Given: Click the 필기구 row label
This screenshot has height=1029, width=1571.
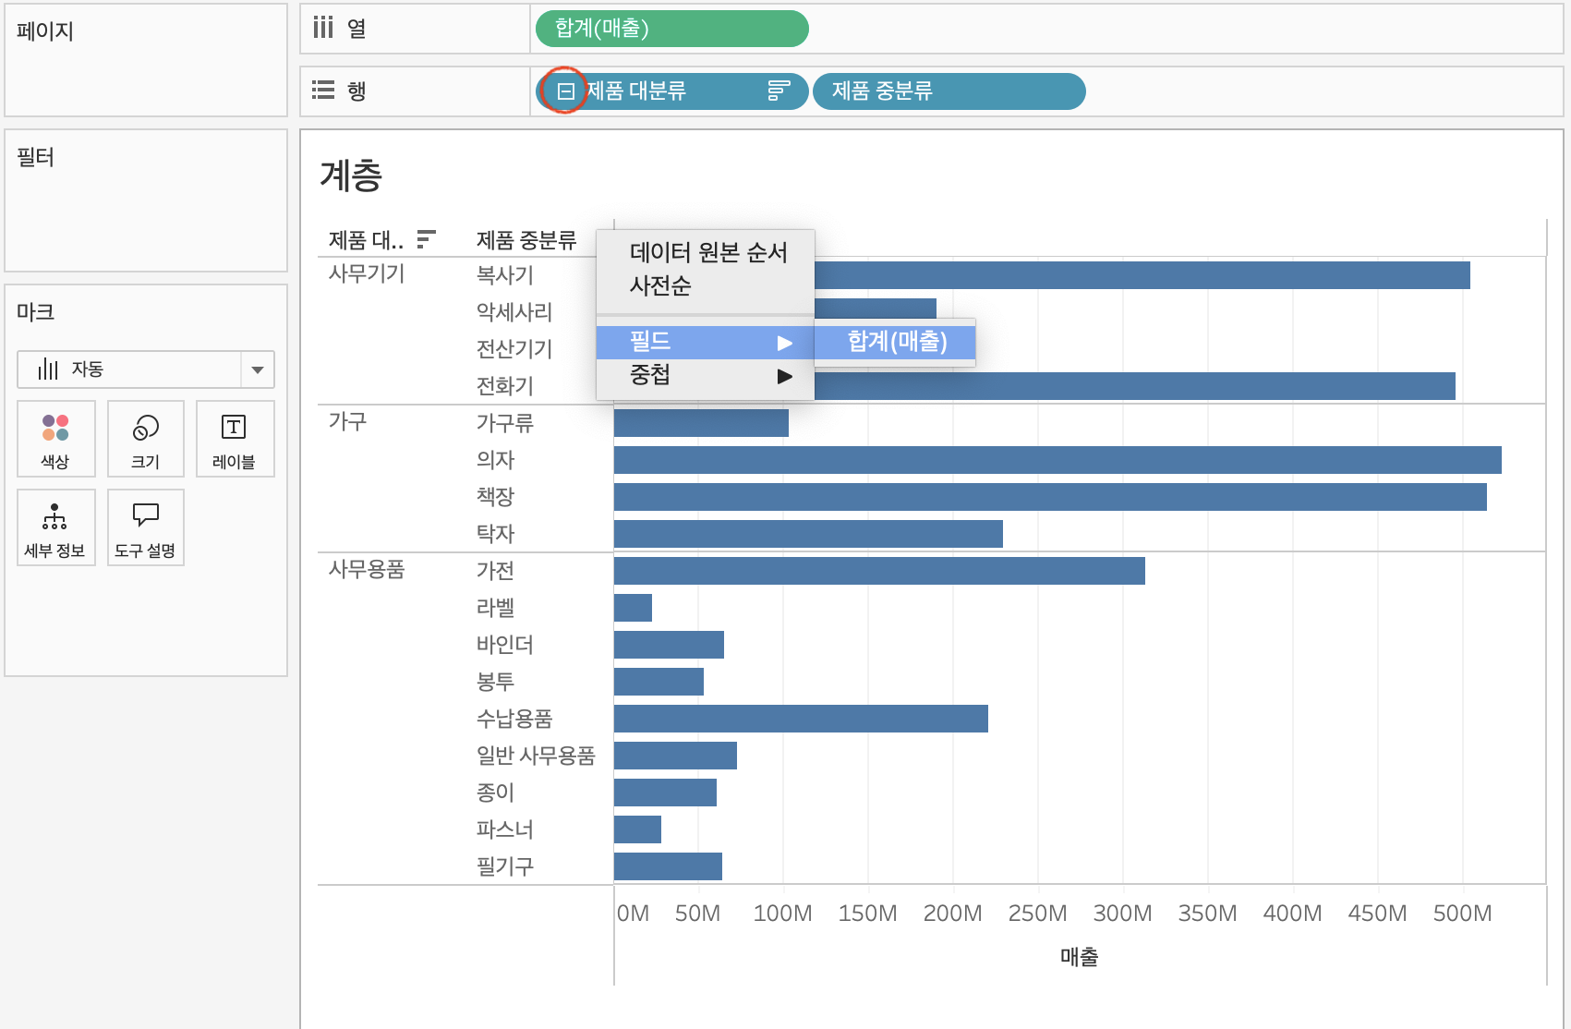Looking at the screenshot, I should tap(504, 866).
